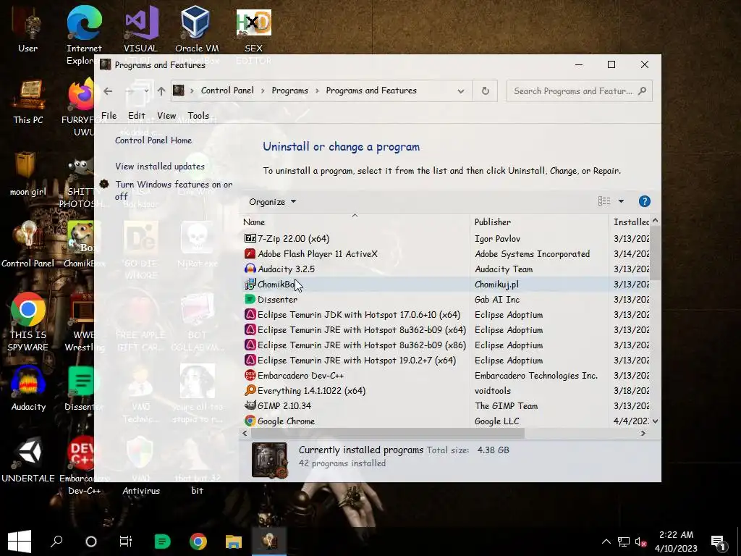Open View installed updates link

(x=160, y=167)
